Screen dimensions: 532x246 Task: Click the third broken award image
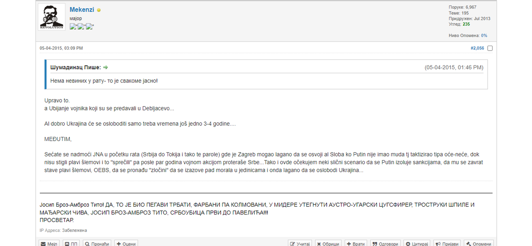[x=90, y=27]
